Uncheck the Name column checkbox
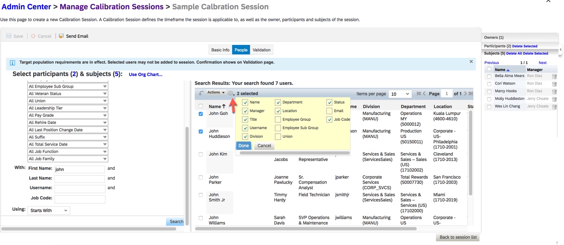This screenshot has height=245, width=564. click(x=245, y=102)
